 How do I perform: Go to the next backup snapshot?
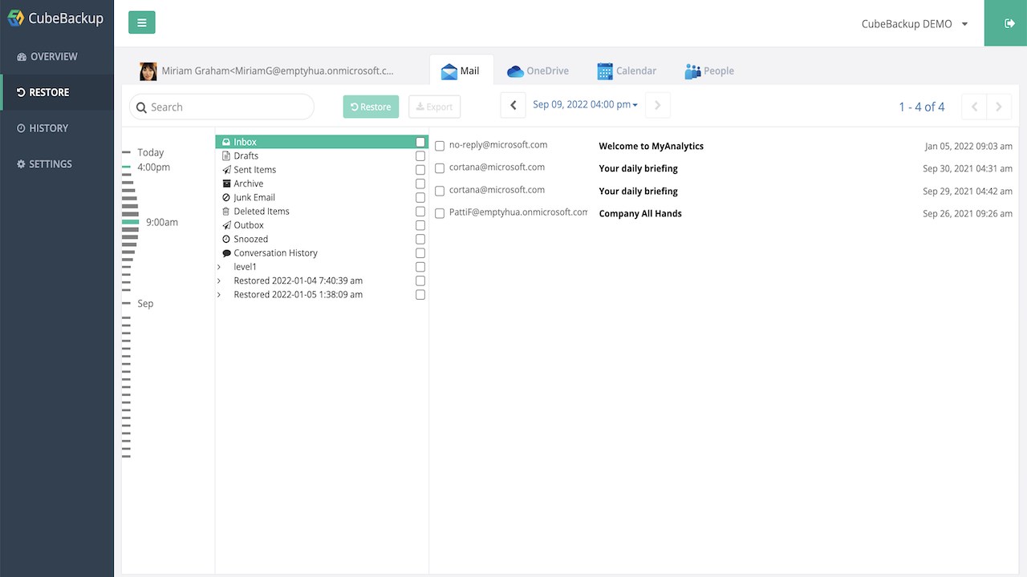pyautogui.click(x=657, y=106)
